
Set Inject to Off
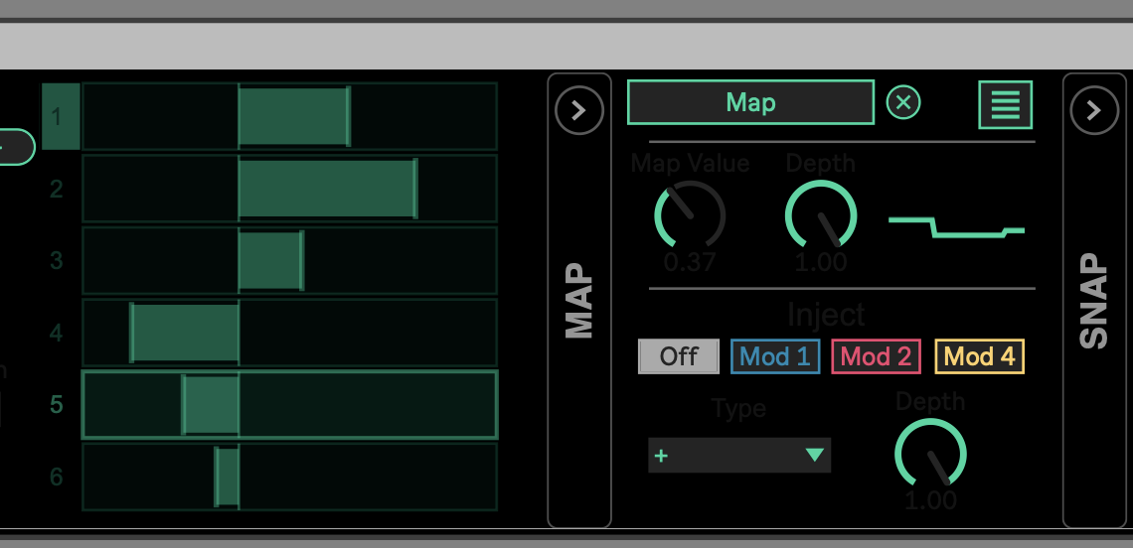[x=678, y=356]
